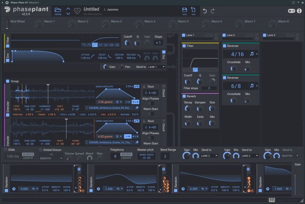Viewport: 305px width, 204px height.
Task: Open the info icon in top-right corner
Action: (x=299, y=11)
